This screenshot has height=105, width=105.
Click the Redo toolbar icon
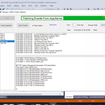click(x=13, y=9)
